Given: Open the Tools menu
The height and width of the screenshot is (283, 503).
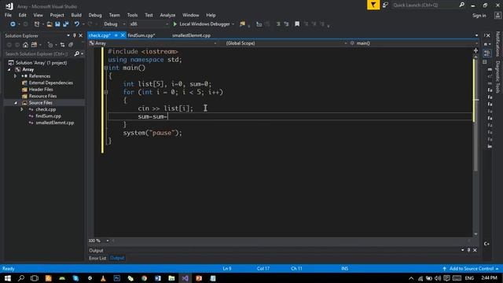Looking at the screenshot, I should click(x=132, y=15).
